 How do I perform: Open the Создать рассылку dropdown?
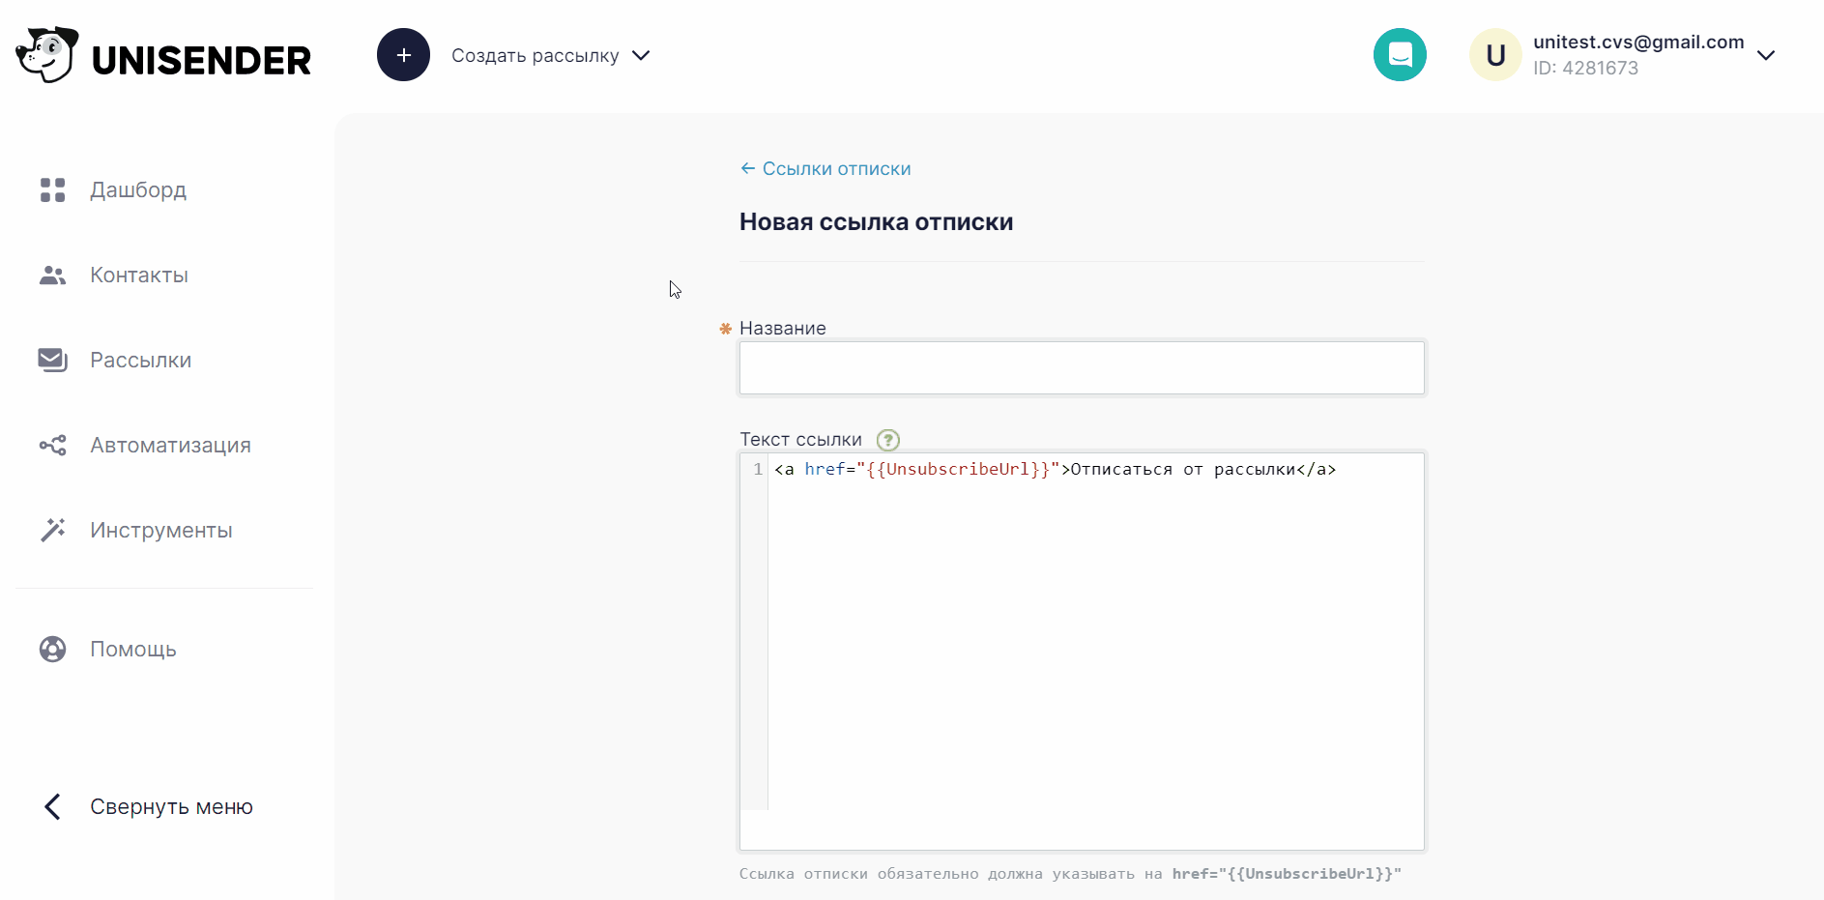click(x=550, y=56)
